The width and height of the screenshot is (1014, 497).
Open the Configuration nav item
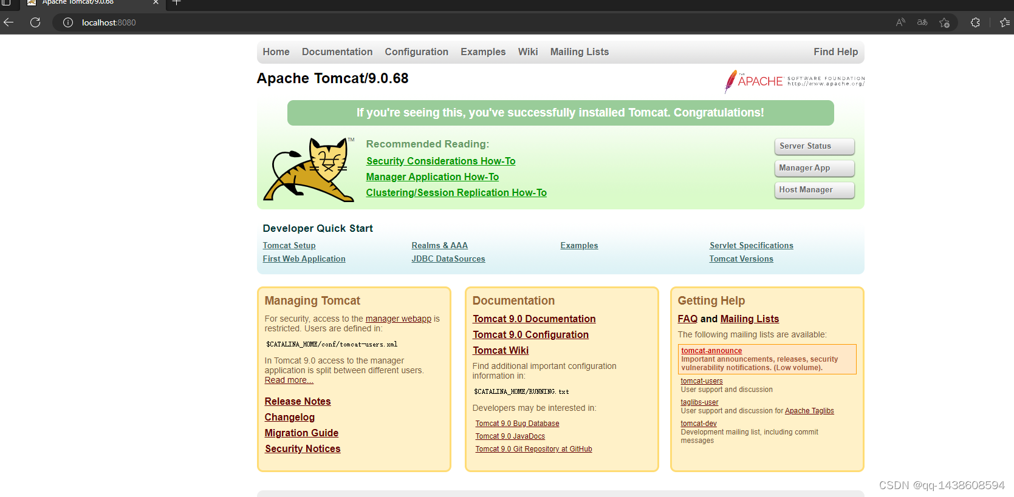[416, 52]
